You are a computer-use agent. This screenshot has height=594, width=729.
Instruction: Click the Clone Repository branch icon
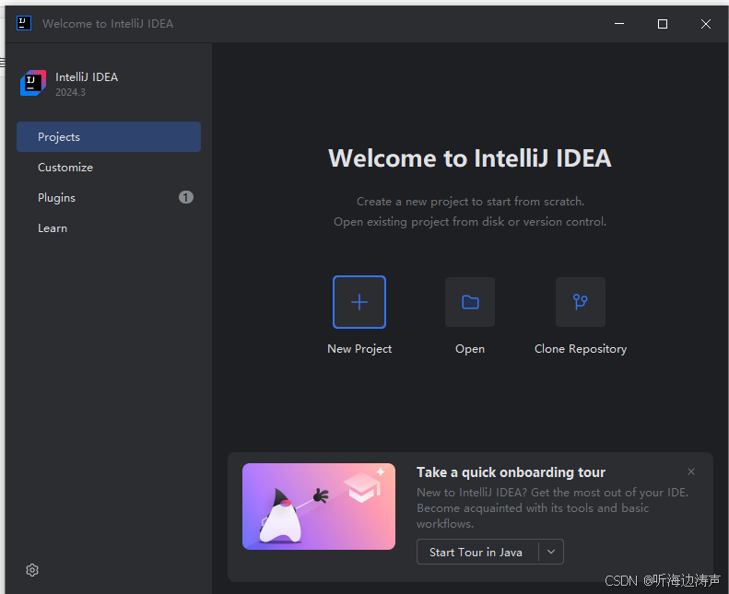click(581, 302)
